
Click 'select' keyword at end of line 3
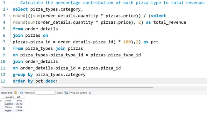click(x=158, y=16)
